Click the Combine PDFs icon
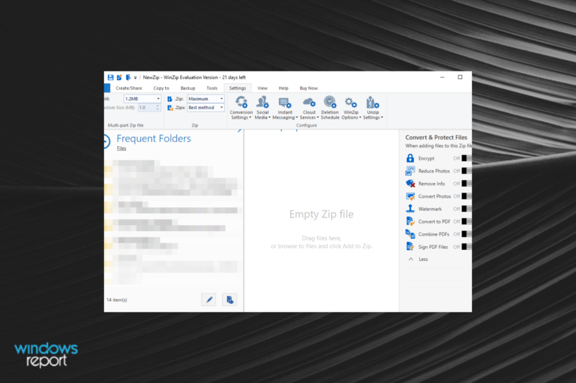The image size is (576, 383). 410,234
